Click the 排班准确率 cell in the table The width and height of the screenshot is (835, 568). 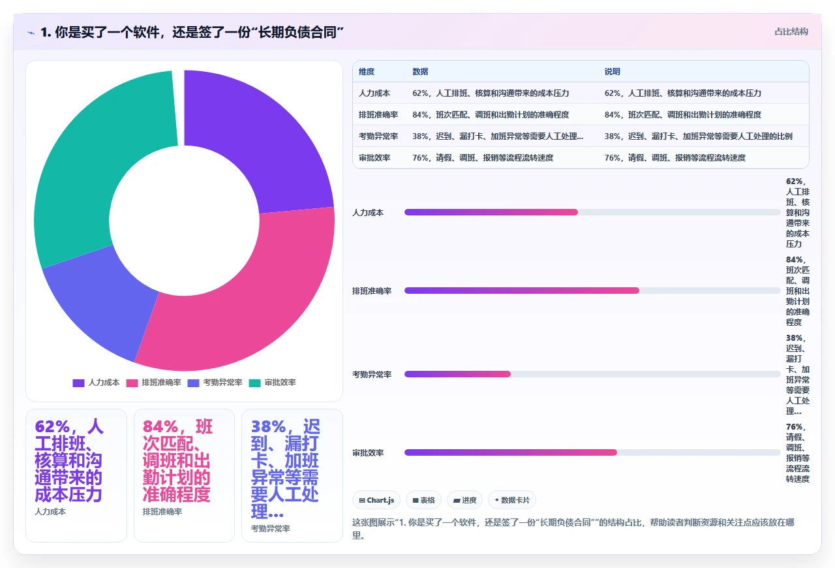point(378,115)
